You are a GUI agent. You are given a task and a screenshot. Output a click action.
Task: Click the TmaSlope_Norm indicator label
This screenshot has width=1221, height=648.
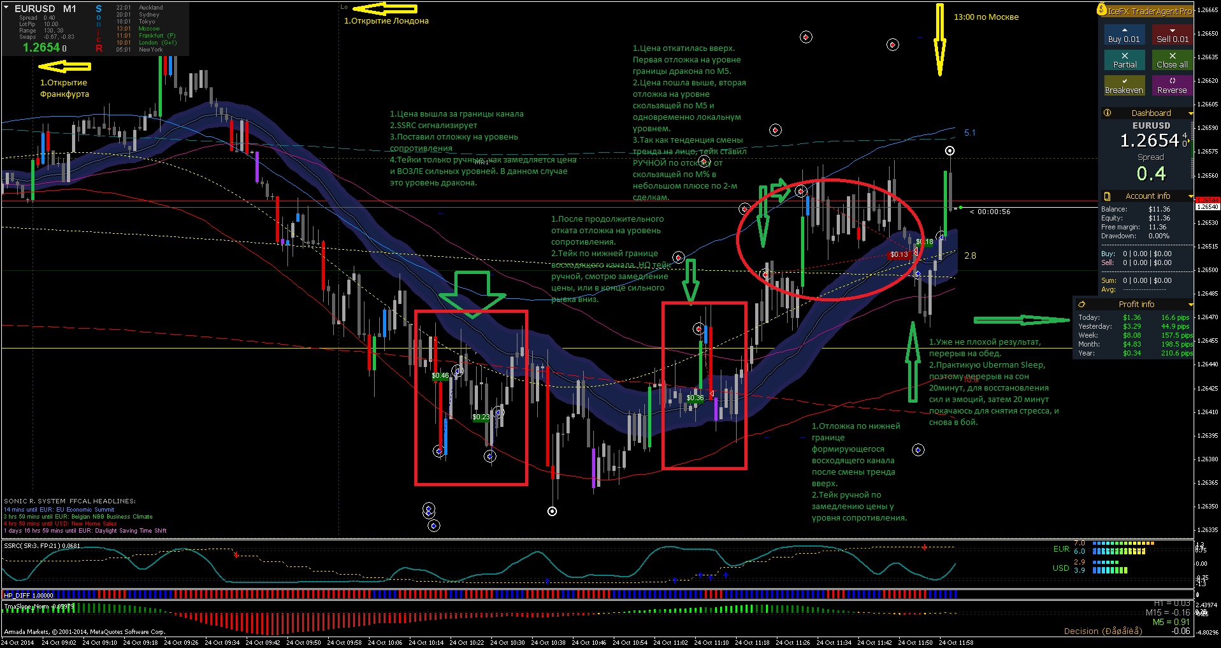point(38,606)
